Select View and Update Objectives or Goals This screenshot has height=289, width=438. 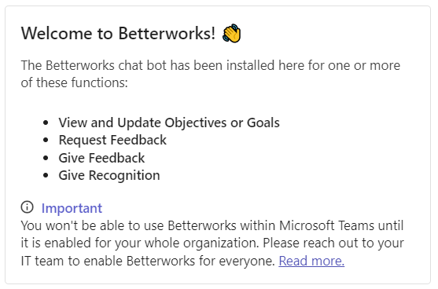169,123
